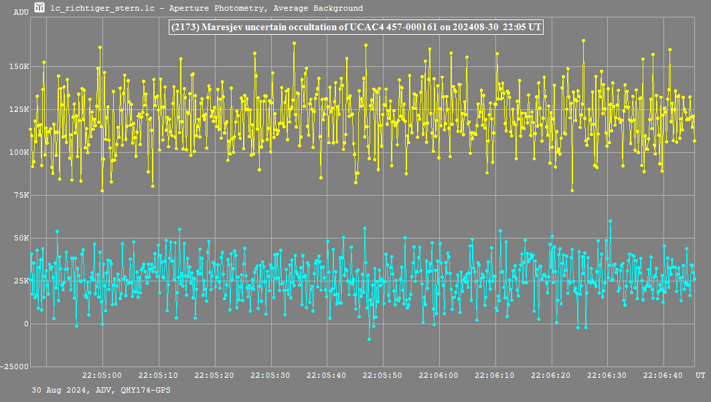Select the 22:06:20 time axis marker

[552, 376]
